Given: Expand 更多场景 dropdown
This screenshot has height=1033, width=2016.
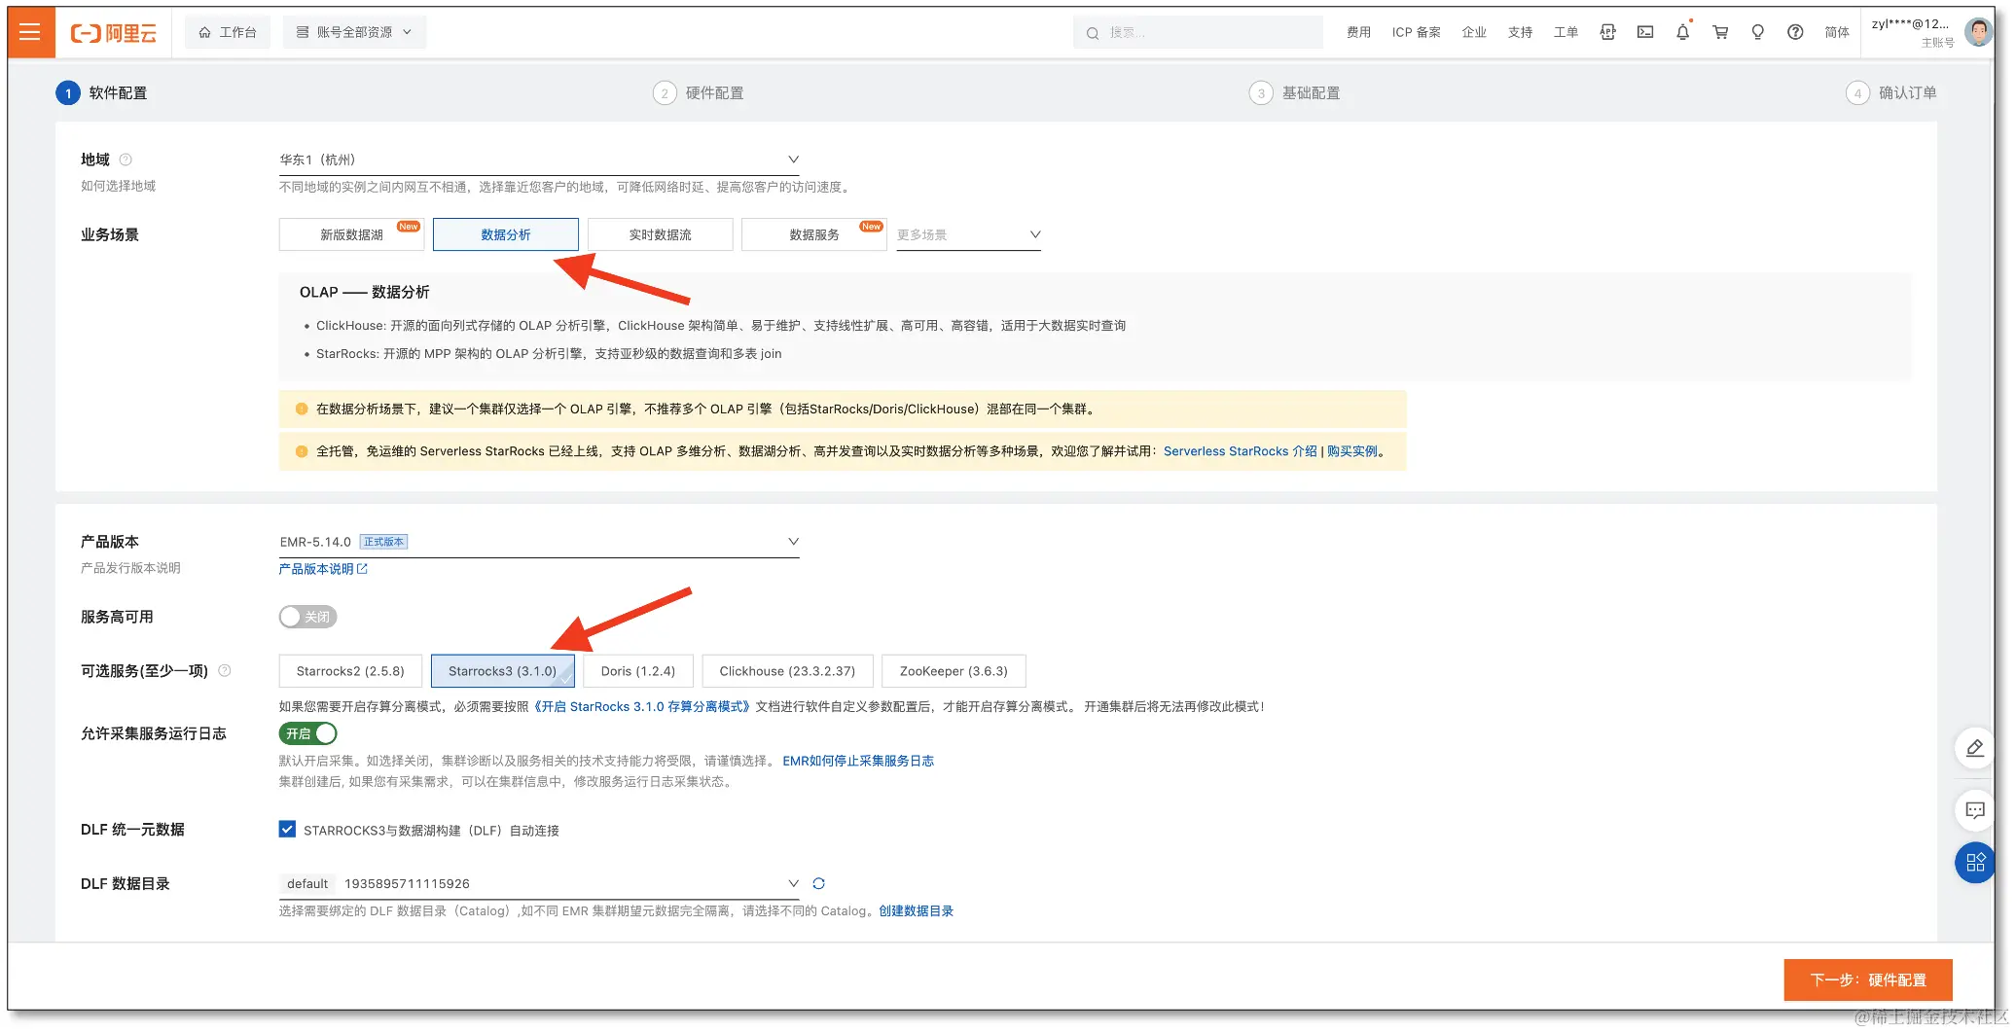Looking at the screenshot, I should coord(968,234).
